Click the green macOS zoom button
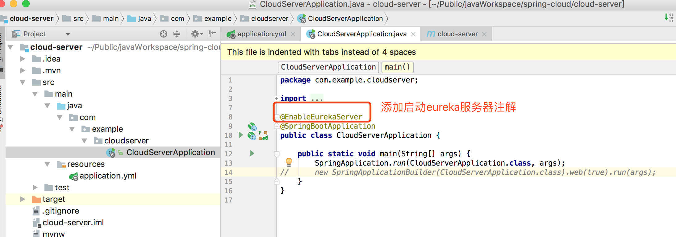The image size is (676, 237). pyautogui.click(x=26, y=3)
